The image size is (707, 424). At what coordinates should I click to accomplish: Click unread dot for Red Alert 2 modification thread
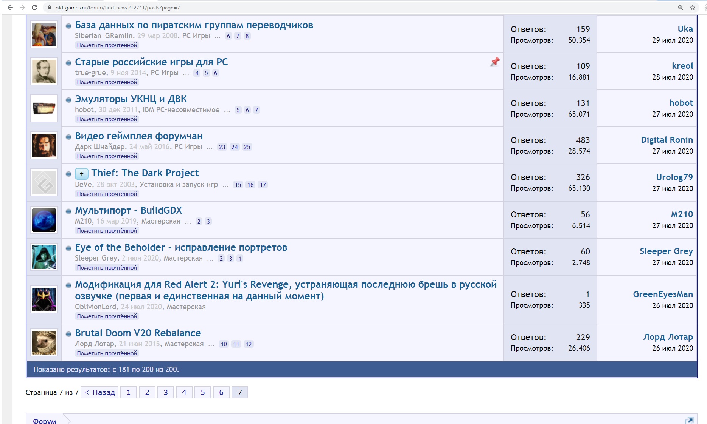[68, 285]
